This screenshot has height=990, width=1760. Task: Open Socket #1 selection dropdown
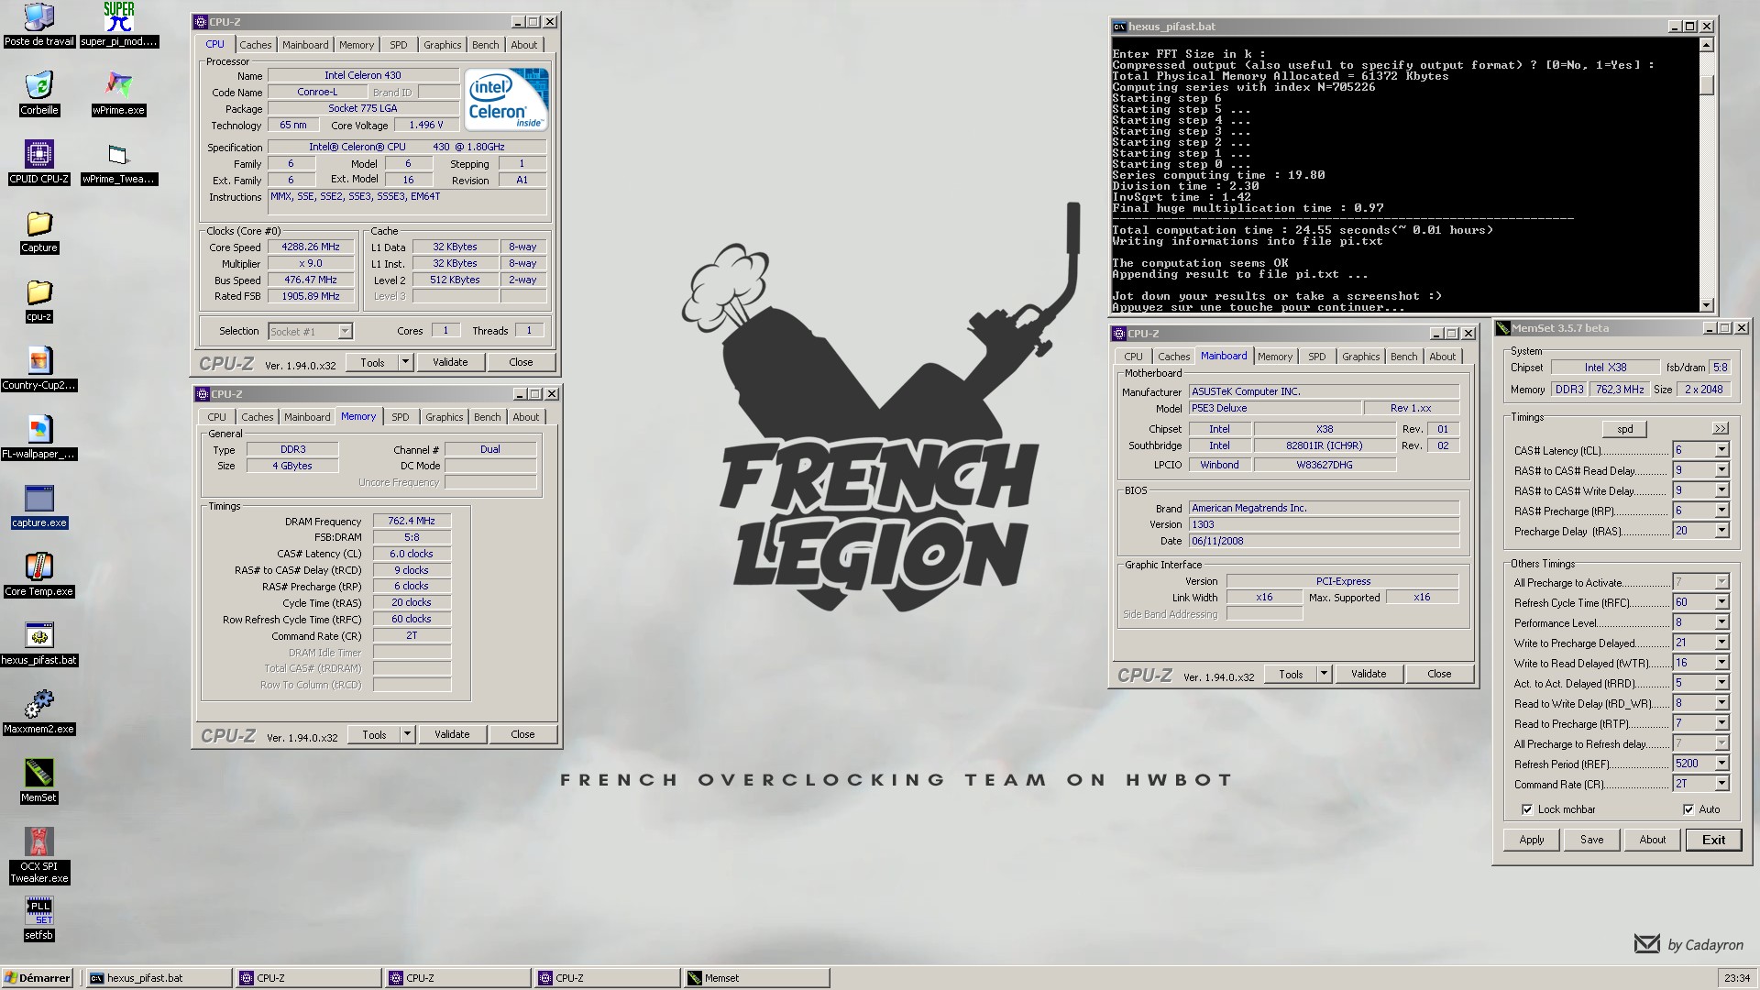[x=345, y=331]
